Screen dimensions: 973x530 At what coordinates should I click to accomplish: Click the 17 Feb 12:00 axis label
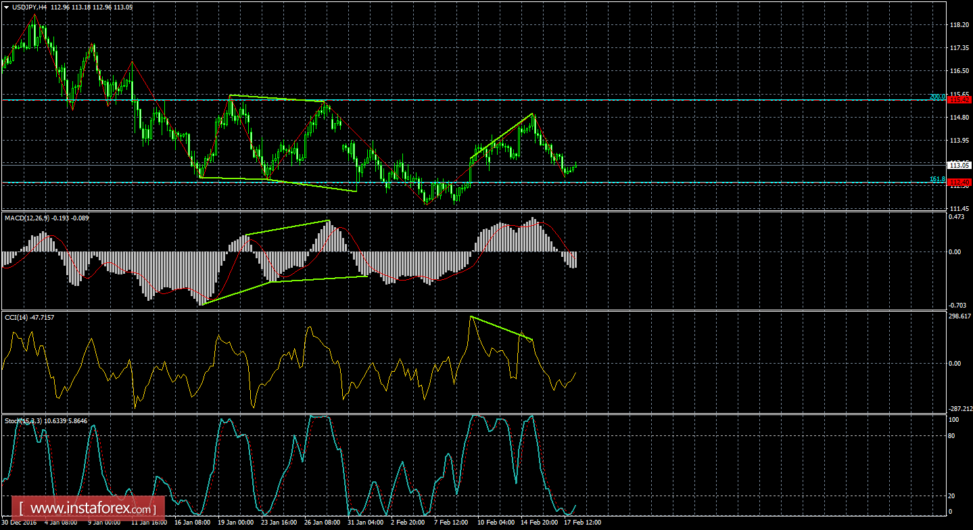pyautogui.click(x=582, y=523)
